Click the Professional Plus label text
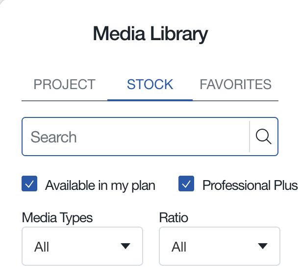 point(250,185)
